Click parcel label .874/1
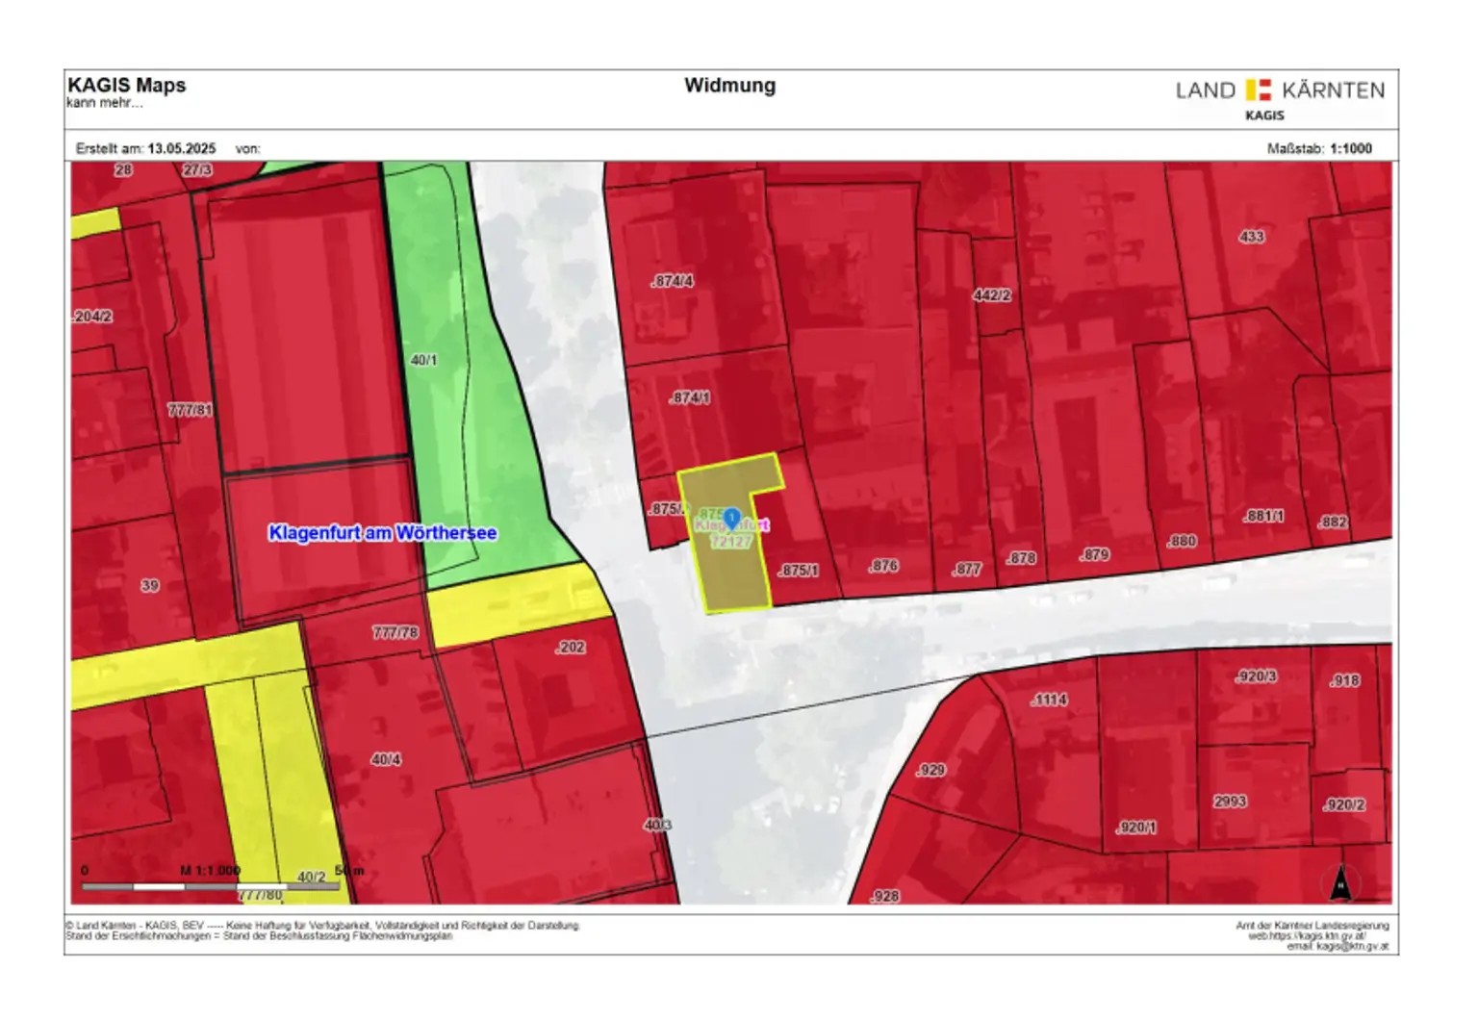 tap(689, 397)
